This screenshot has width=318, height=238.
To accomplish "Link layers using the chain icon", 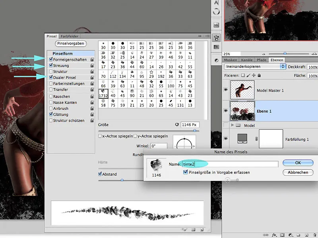I will pyautogui.click(x=266, y=235).
